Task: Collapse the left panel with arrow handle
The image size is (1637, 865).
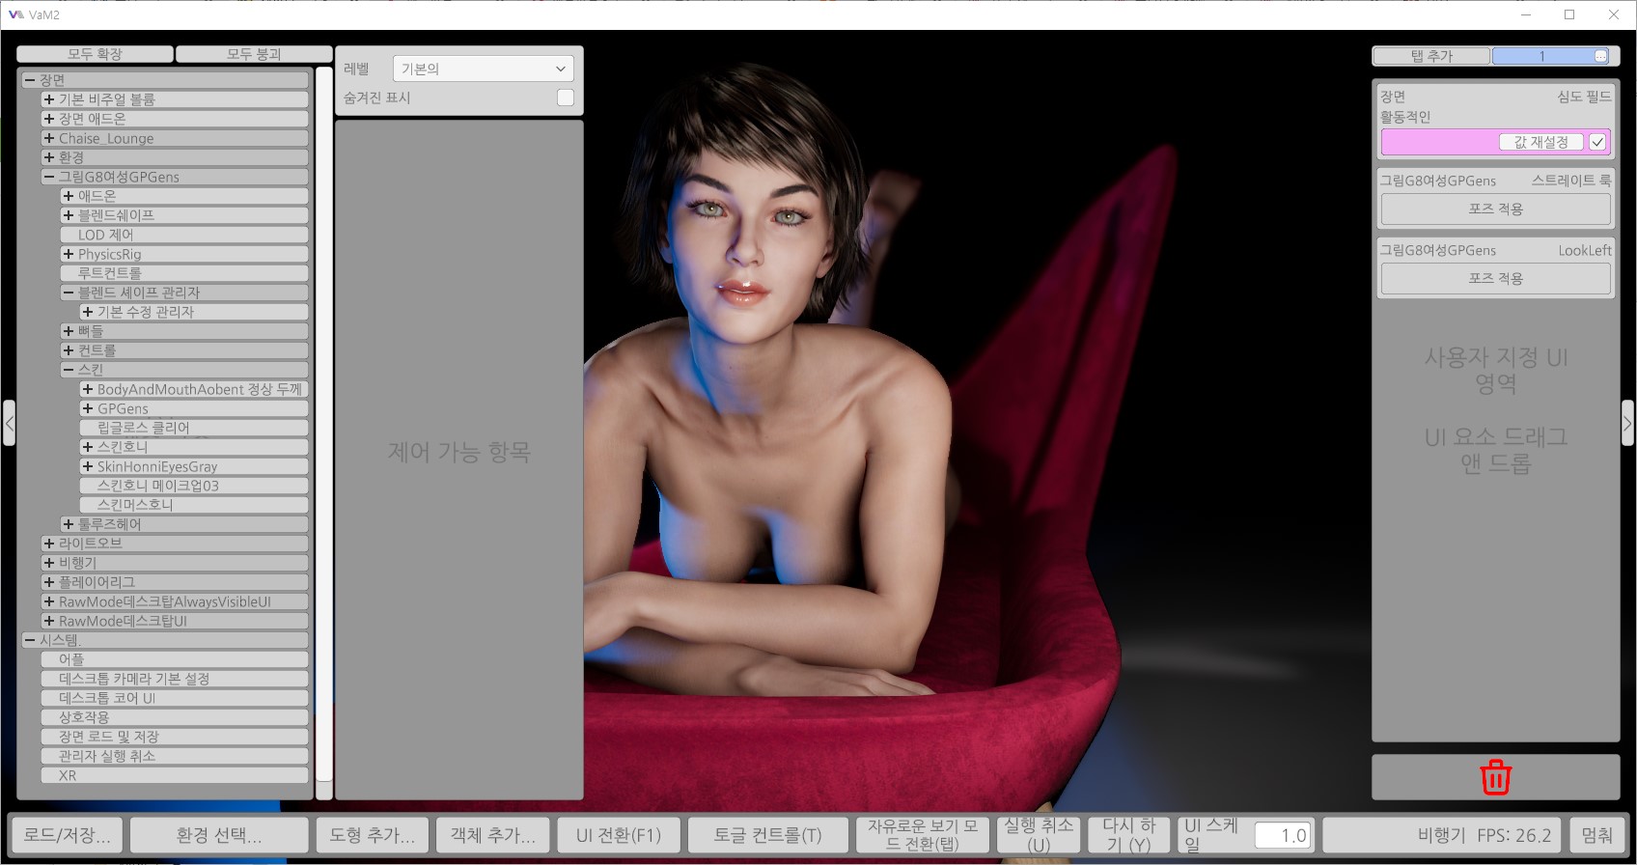Action: (9, 423)
